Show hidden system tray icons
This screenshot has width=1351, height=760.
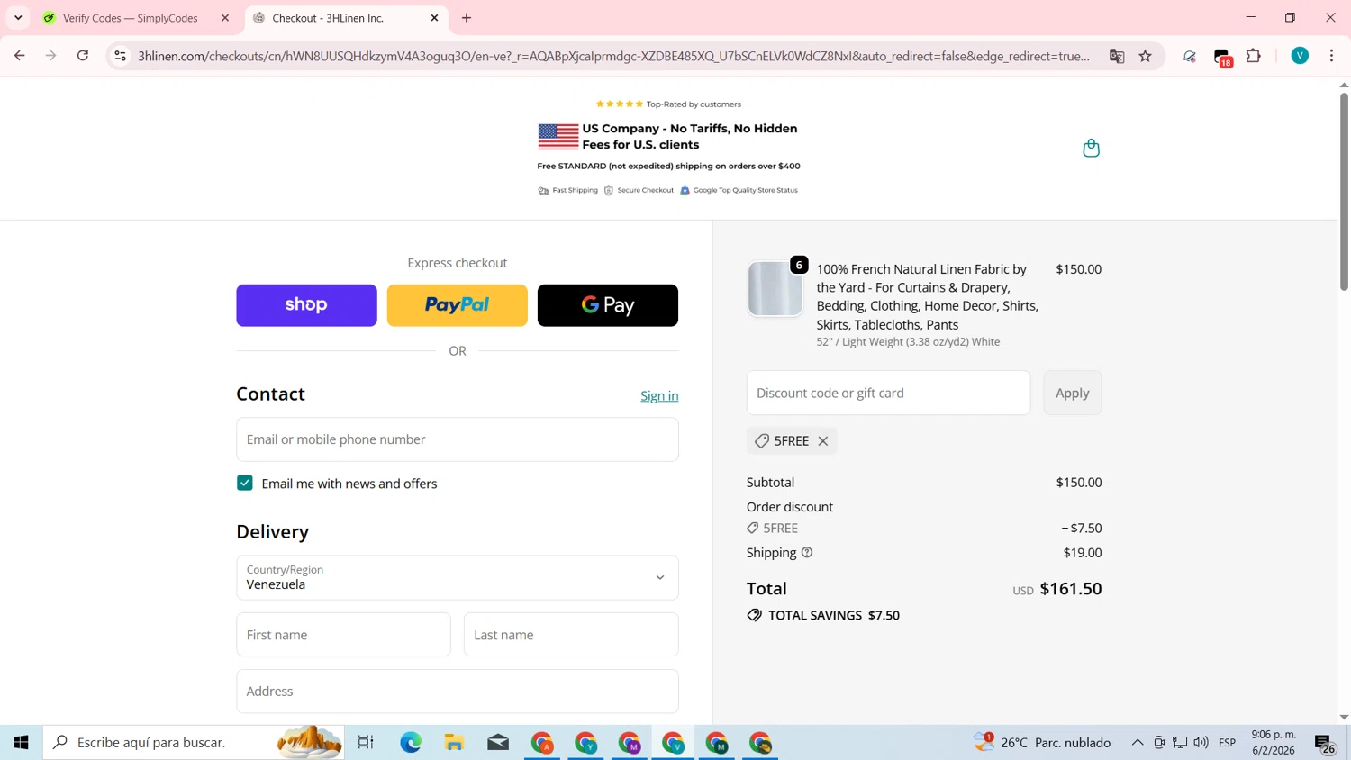click(1138, 743)
